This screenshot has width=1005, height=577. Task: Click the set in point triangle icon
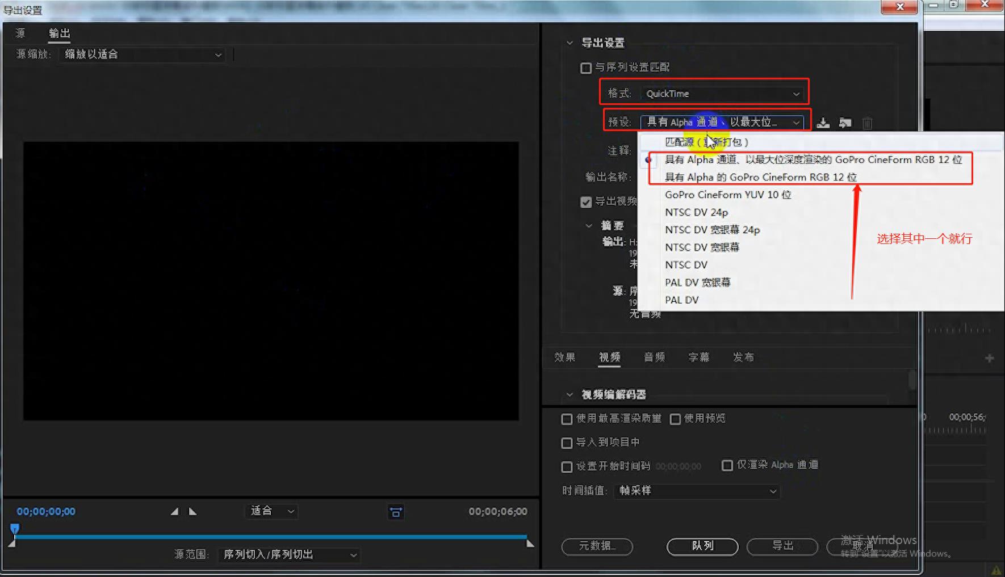(x=174, y=511)
